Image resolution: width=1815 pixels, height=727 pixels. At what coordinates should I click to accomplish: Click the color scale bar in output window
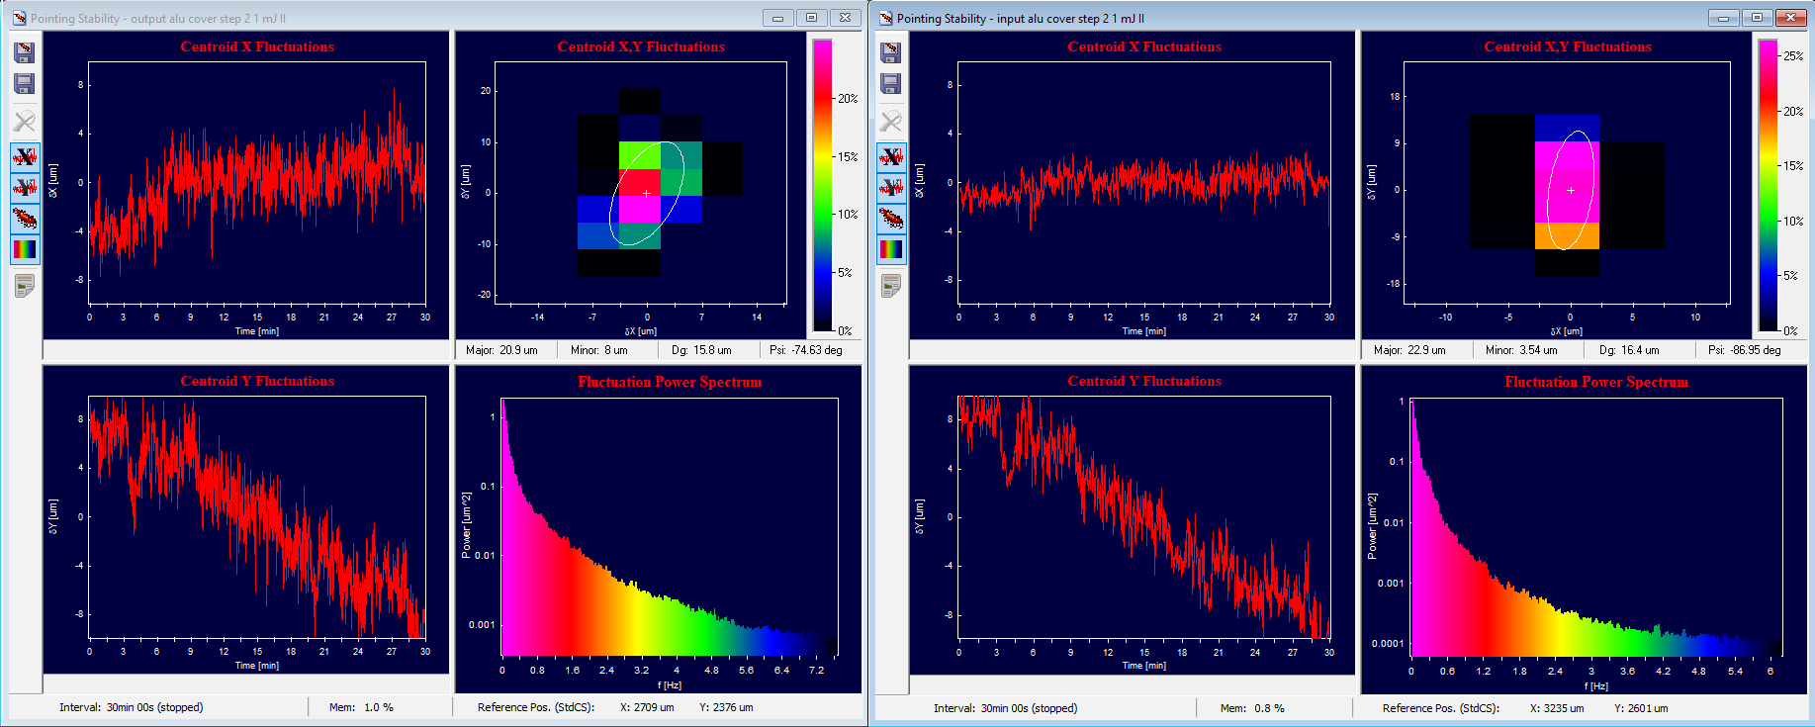pos(823,185)
